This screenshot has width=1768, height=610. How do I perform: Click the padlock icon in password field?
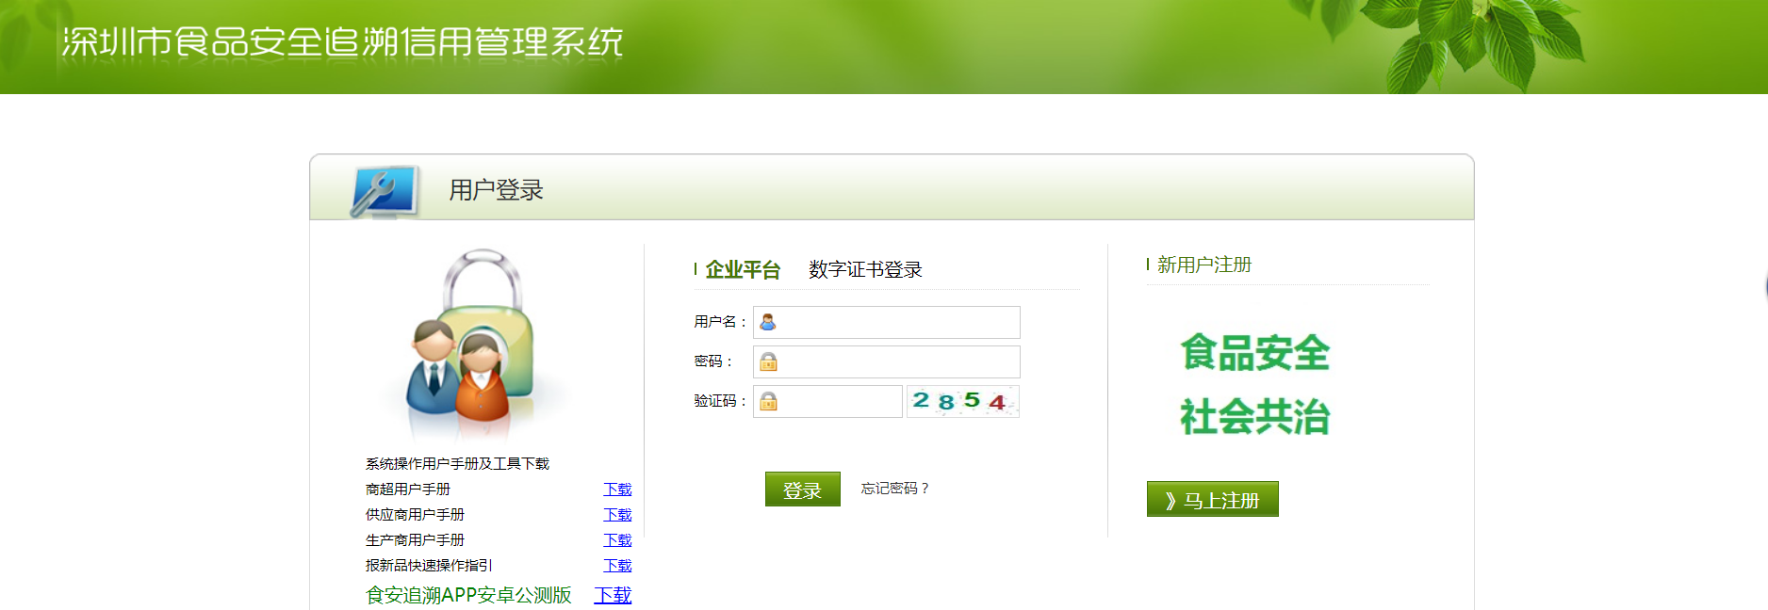(x=768, y=362)
